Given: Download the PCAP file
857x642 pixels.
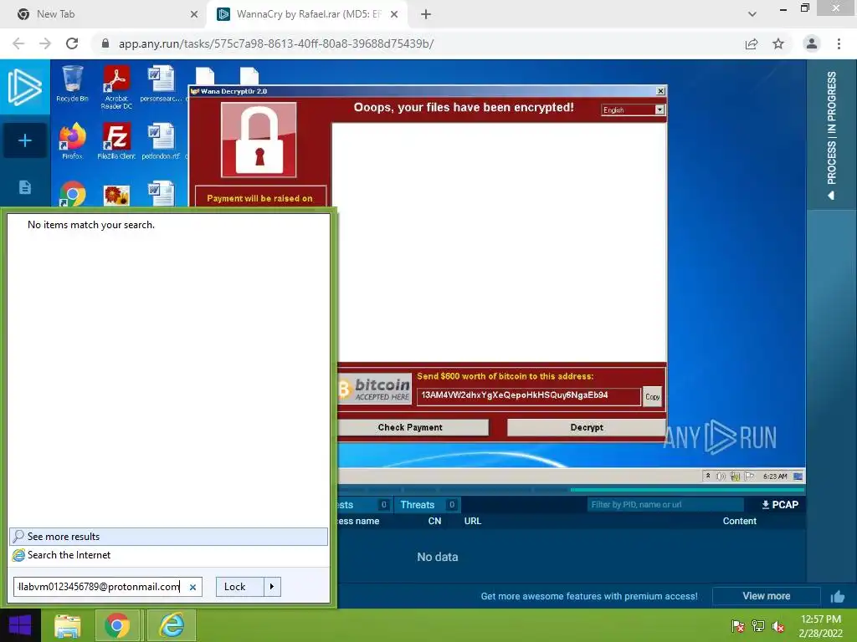Looking at the screenshot, I should pos(780,505).
